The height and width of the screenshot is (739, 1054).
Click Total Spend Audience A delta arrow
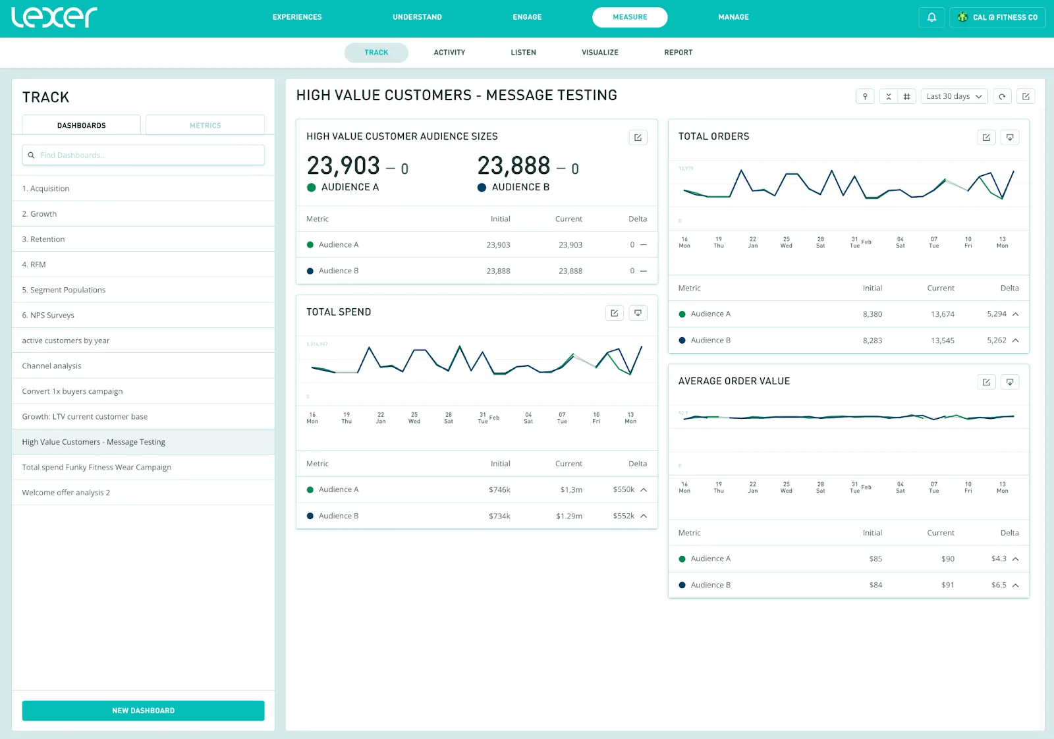pyautogui.click(x=644, y=489)
